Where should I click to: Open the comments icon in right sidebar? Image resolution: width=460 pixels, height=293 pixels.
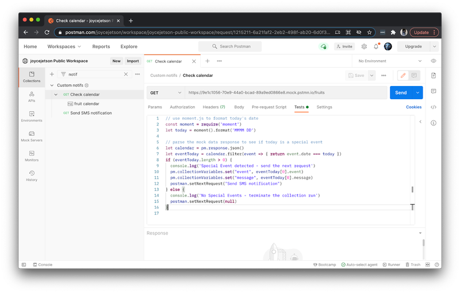pos(434,91)
